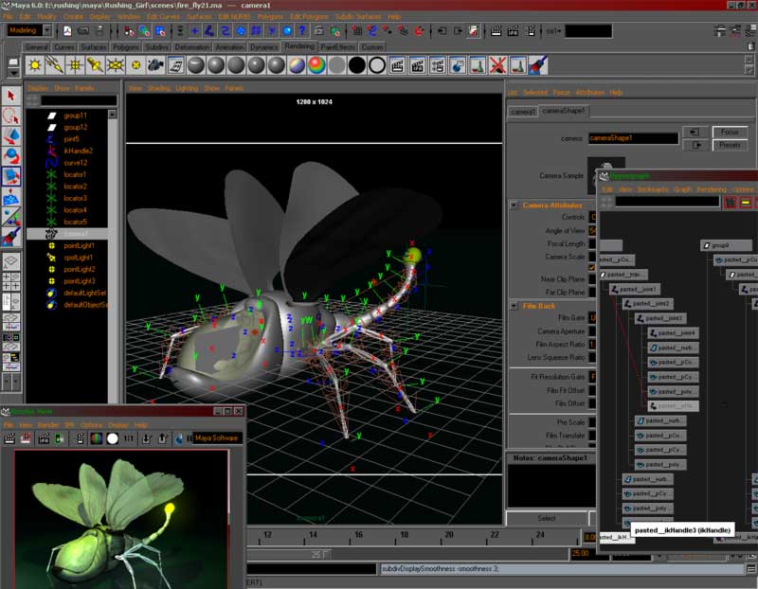Click the Presets button in Attribute Editor
This screenshot has height=589, width=758.
[730, 145]
